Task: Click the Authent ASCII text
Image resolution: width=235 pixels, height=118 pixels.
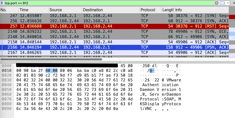Action: 151,85
